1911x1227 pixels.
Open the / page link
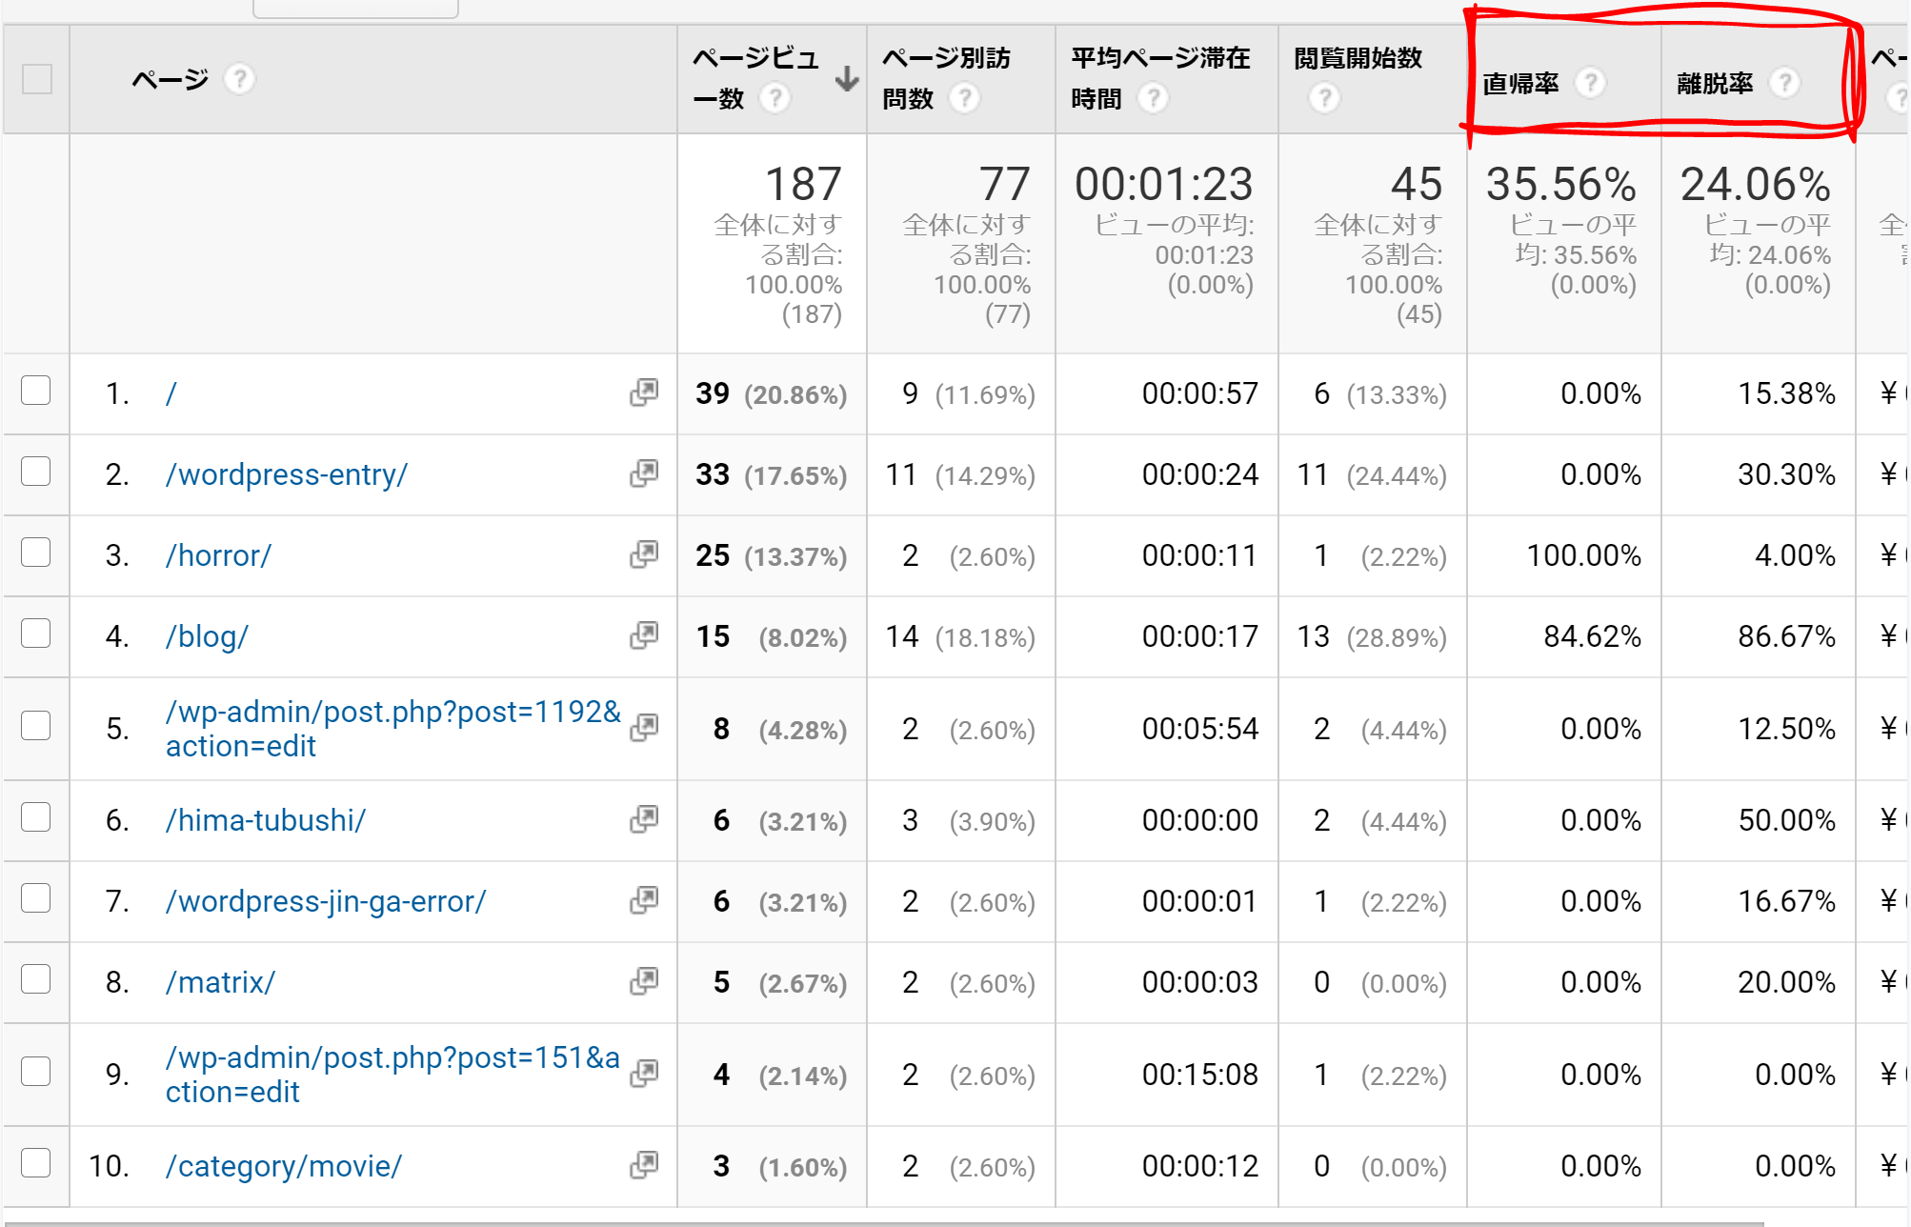(171, 393)
